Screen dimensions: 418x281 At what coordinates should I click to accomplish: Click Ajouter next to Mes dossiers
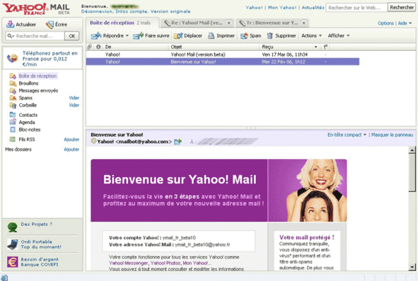tap(71, 149)
